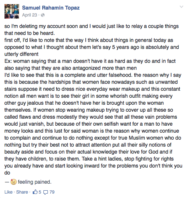This screenshot has width=187, height=198.
Task: Click the line starting 'money looks and this lust'
Action: coord(92,131)
